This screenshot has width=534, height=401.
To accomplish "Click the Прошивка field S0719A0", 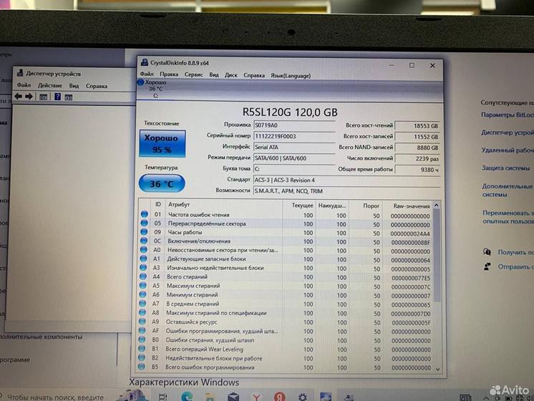I will click(294, 125).
